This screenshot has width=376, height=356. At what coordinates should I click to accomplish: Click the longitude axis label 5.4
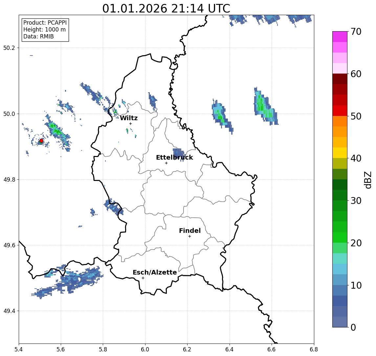click(19, 349)
